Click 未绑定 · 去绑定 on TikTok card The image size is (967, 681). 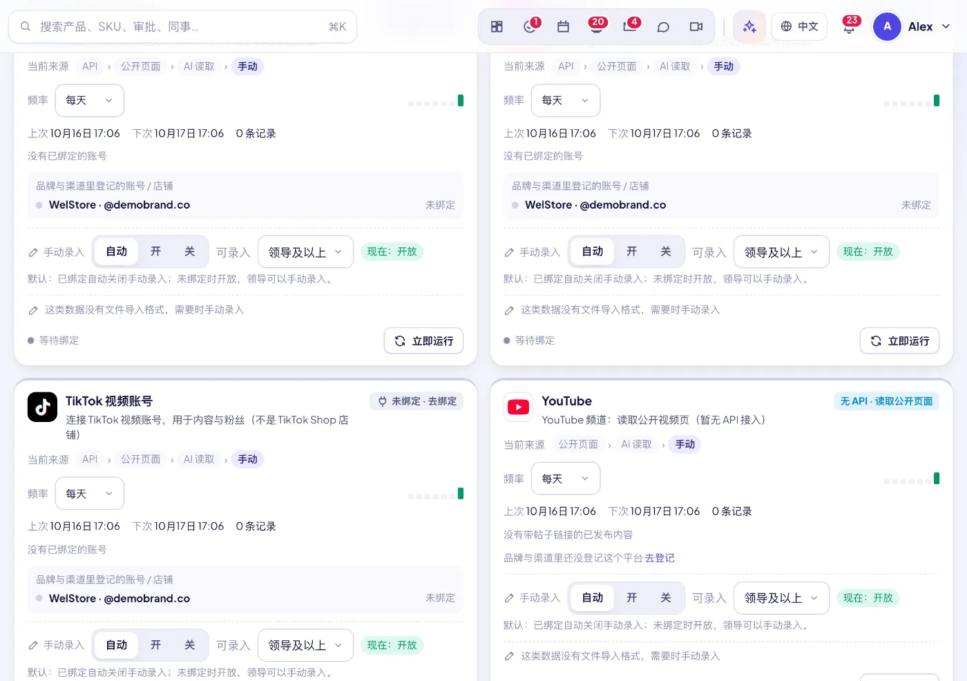[417, 401]
